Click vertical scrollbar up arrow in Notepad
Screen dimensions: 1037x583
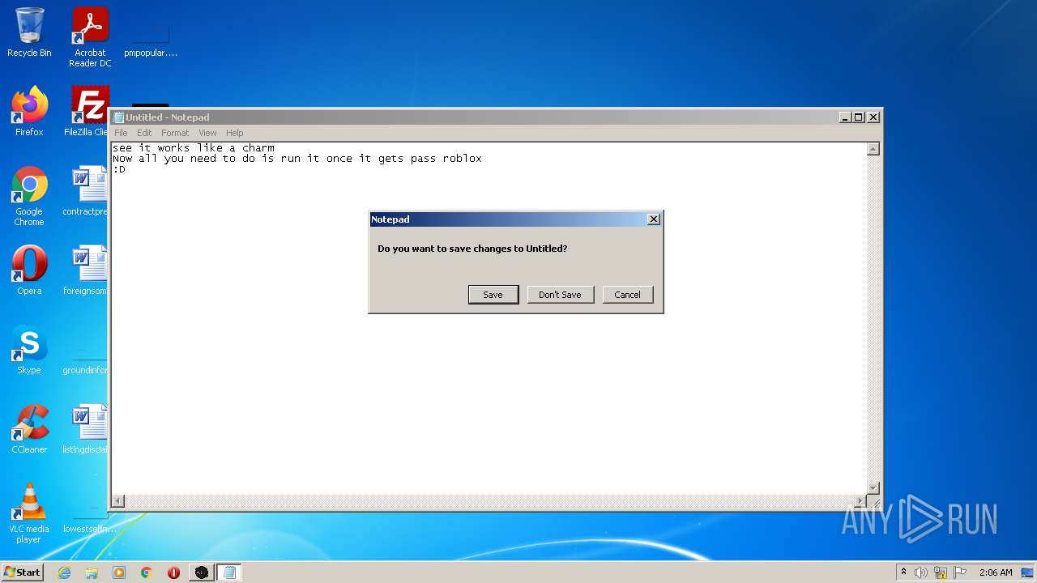point(873,149)
